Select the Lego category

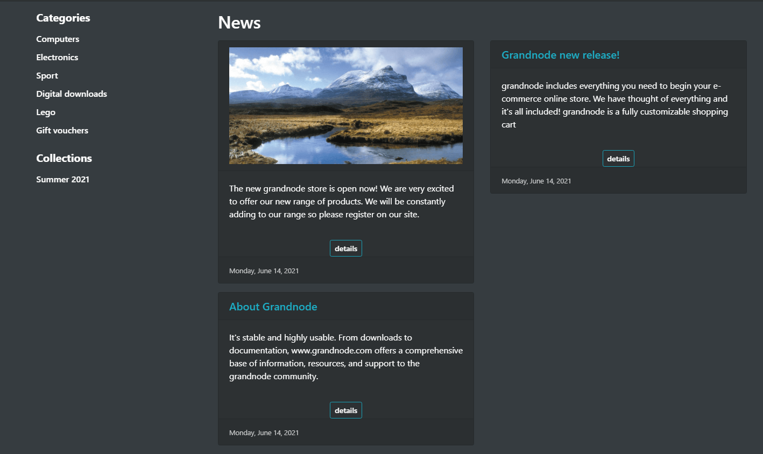click(x=46, y=112)
